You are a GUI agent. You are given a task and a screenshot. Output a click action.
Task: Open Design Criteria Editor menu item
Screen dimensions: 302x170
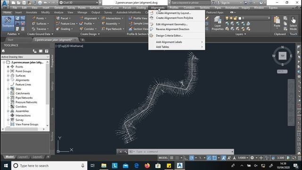tap(169, 36)
